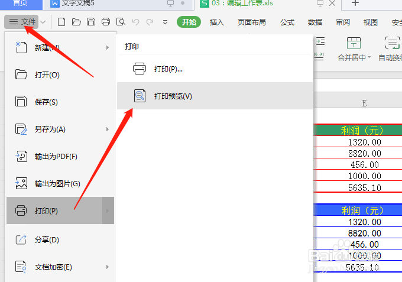The image size is (402, 282).
Task: Select 另存为(A) in the file menu
Action: (x=60, y=129)
